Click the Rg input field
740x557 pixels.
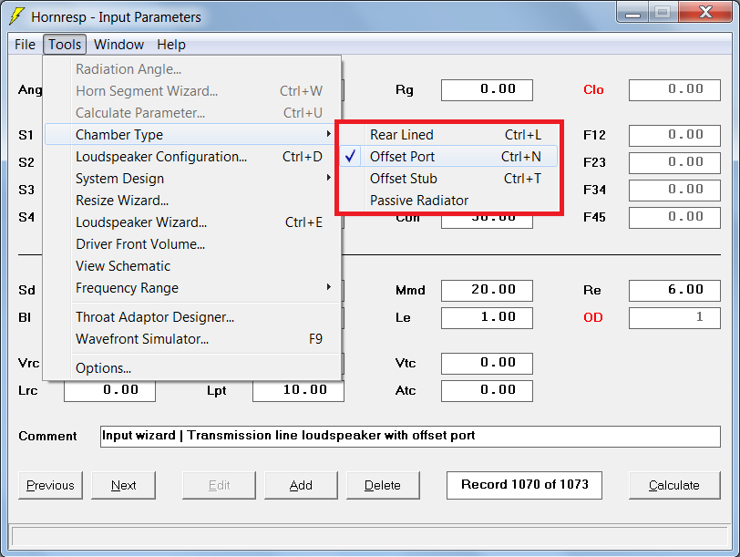click(x=487, y=89)
